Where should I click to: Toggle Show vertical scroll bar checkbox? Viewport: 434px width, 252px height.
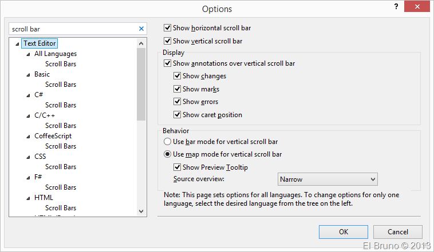168,41
